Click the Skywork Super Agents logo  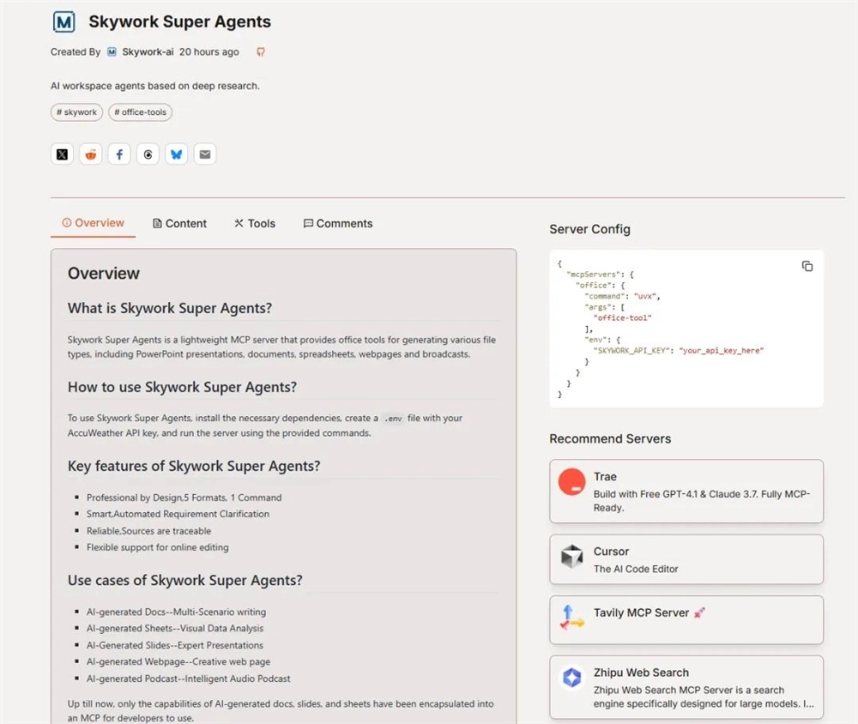point(63,22)
